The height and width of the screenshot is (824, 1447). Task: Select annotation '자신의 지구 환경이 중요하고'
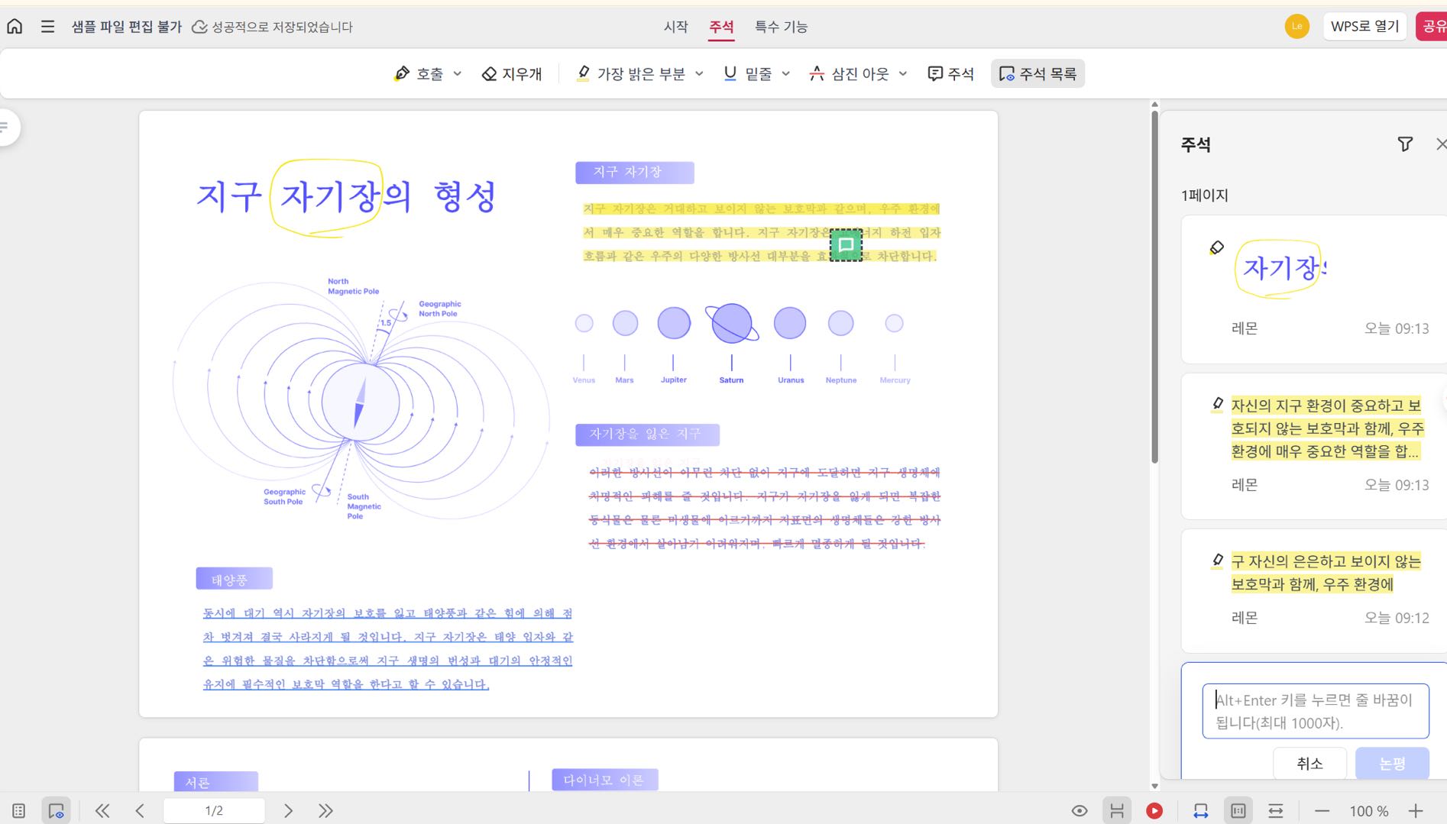(x=1314, y=447)
